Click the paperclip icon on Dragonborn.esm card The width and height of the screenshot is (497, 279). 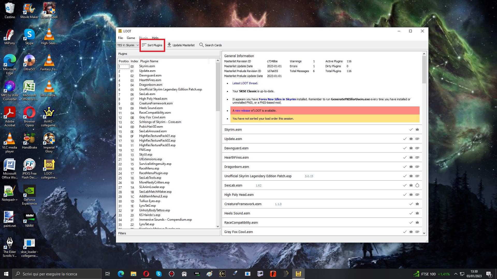click(x=417, y=167)
